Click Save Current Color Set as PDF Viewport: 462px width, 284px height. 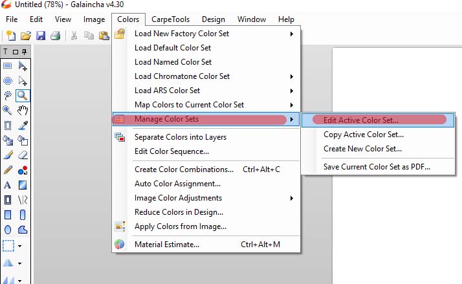[377, 167]
